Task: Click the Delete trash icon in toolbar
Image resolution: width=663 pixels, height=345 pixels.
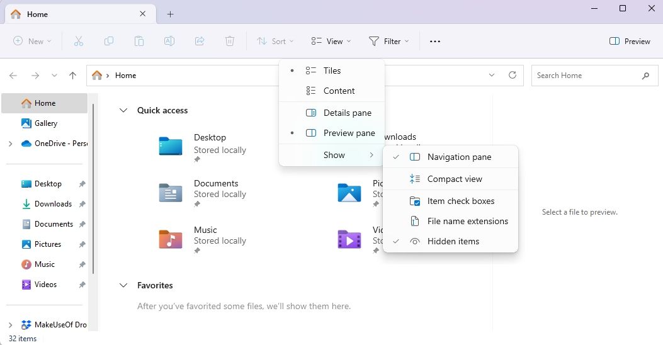Action: pyautogui.click(x=230, y=42)
